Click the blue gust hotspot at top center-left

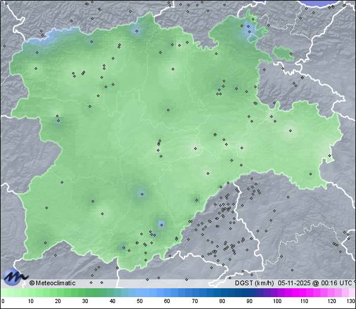coord(137,31)
